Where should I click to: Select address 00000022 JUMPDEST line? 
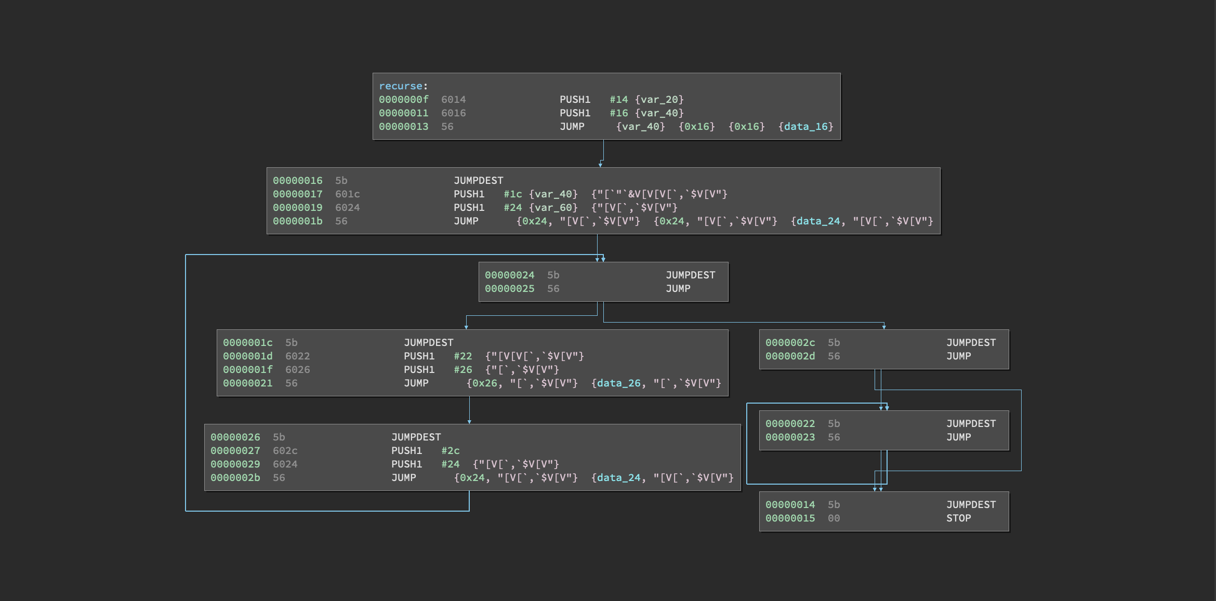tap(790, 424)
